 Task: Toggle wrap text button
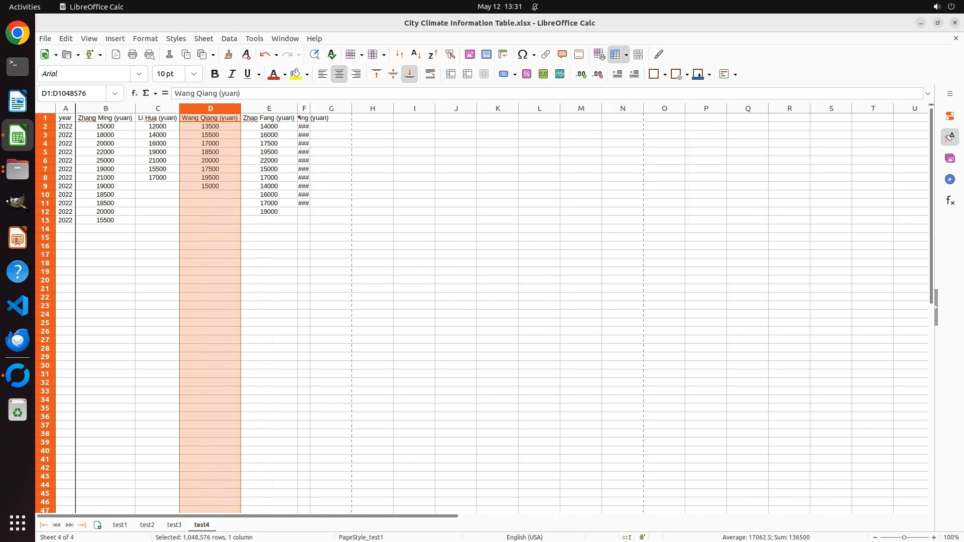430,74
